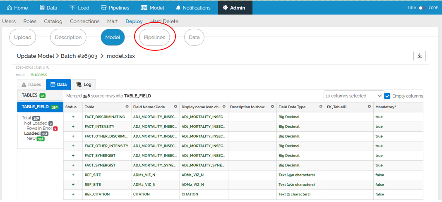Click ADJ_MORTALITY_SYNE field name cell

click(155, 165)
